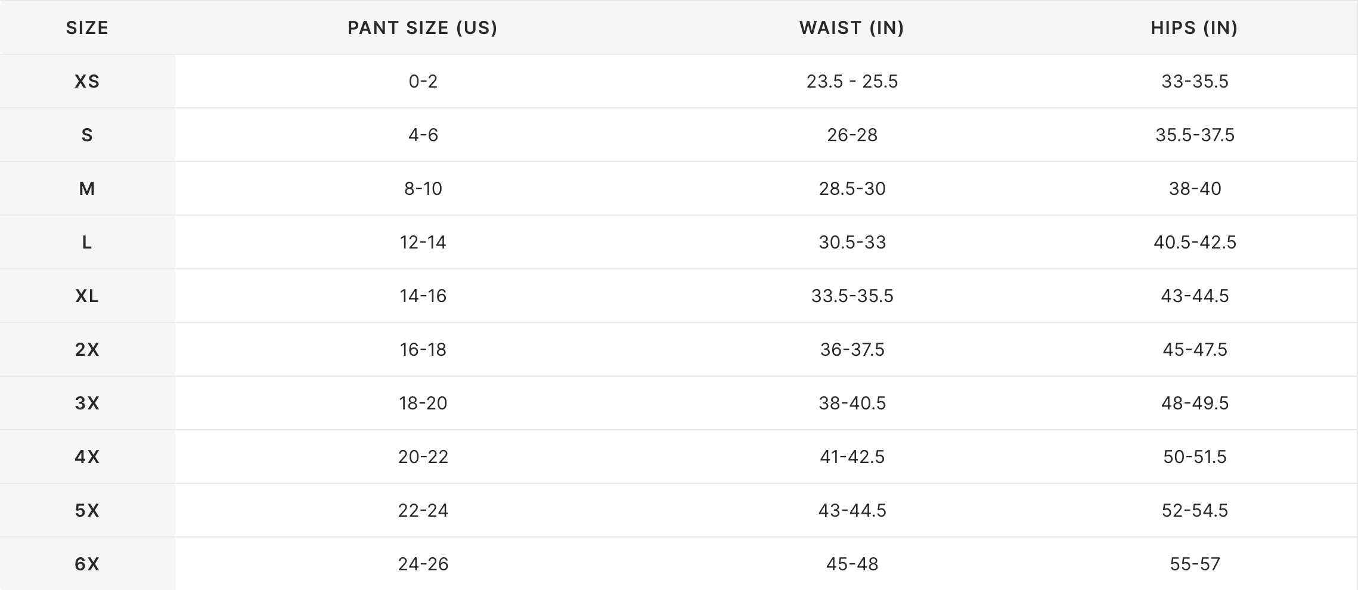Click the PANT SIZE (US) column header
Image resolution: width=1358 pixels, height=590 pixels.
[x=423, y=28]
